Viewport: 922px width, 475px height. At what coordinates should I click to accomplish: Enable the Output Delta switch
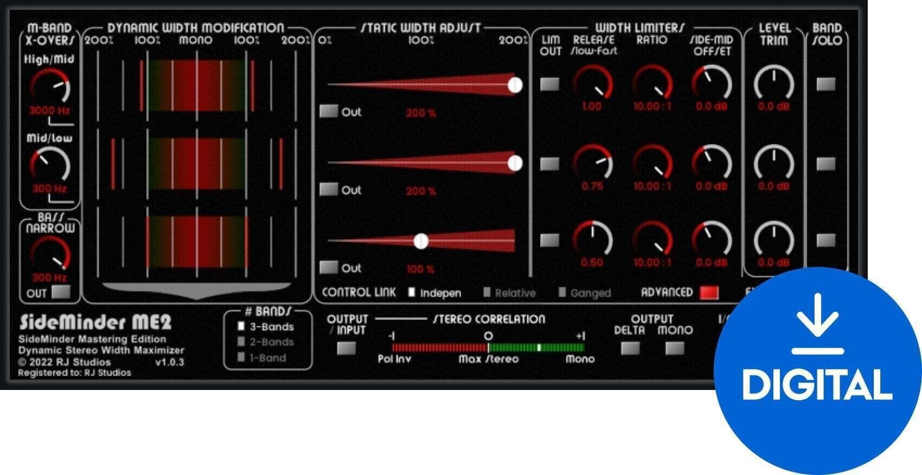pyautogui.click(x=630, y=348)
